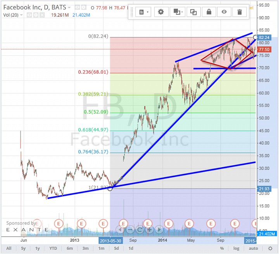Open Facebook Inc series format settings
Viewport: 279px width, 254px height.
(x=84, y=7)
